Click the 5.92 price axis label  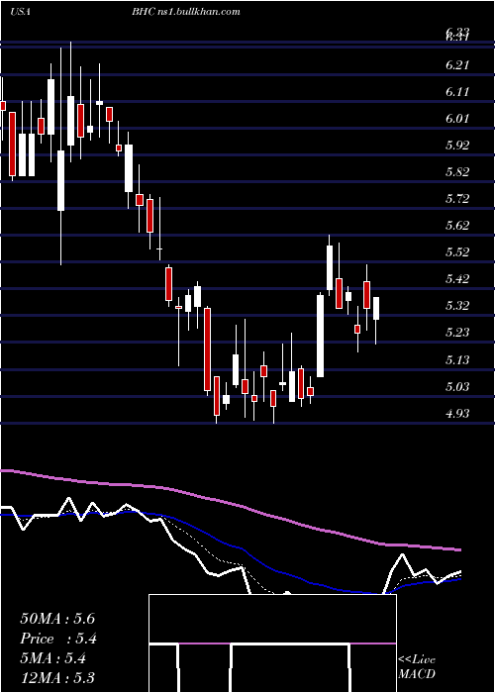tap(457, 145)
